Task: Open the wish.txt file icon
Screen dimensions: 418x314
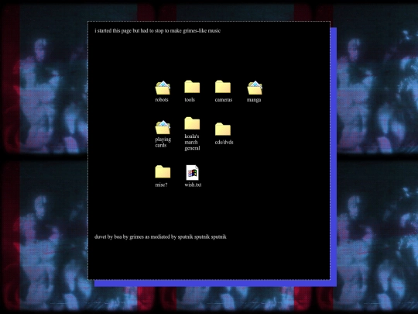Action: (x=192, y=172)
